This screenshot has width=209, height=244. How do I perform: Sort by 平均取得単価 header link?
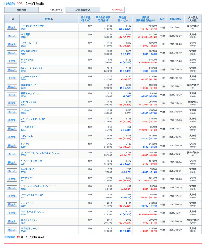click(x=103, y=17)
